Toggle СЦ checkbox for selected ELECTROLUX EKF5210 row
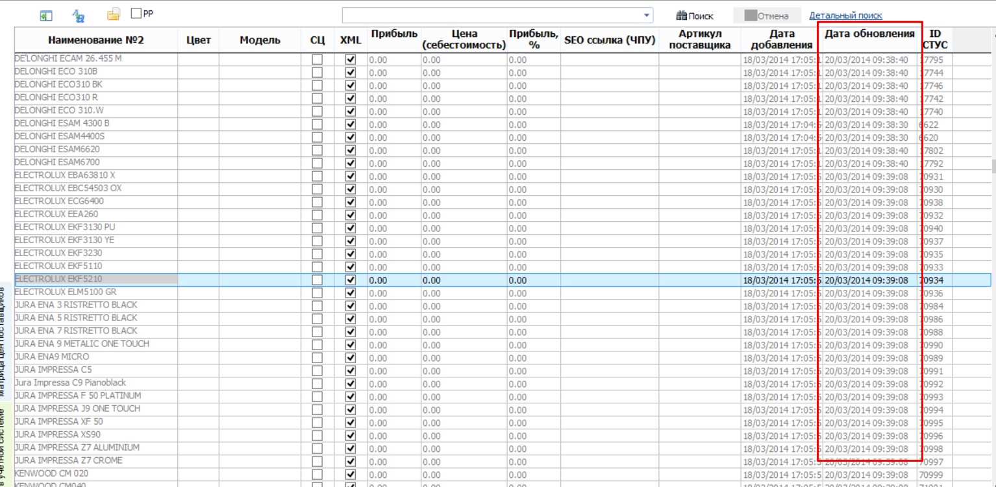The height and width of the screenshot is (487, 996). pyautogui.click(x=317, y=280)
